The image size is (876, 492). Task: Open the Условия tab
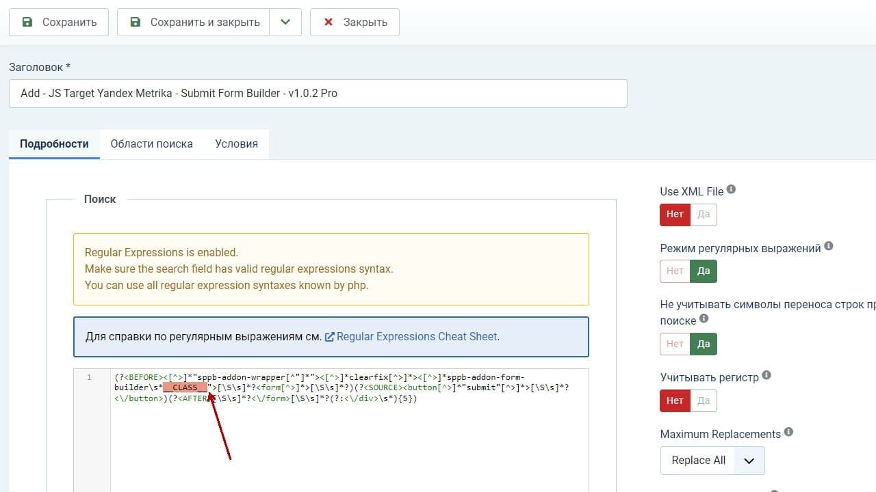(236, 144)
